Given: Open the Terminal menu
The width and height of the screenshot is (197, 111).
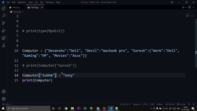Looking at the screenshot, I should [50, 2].
